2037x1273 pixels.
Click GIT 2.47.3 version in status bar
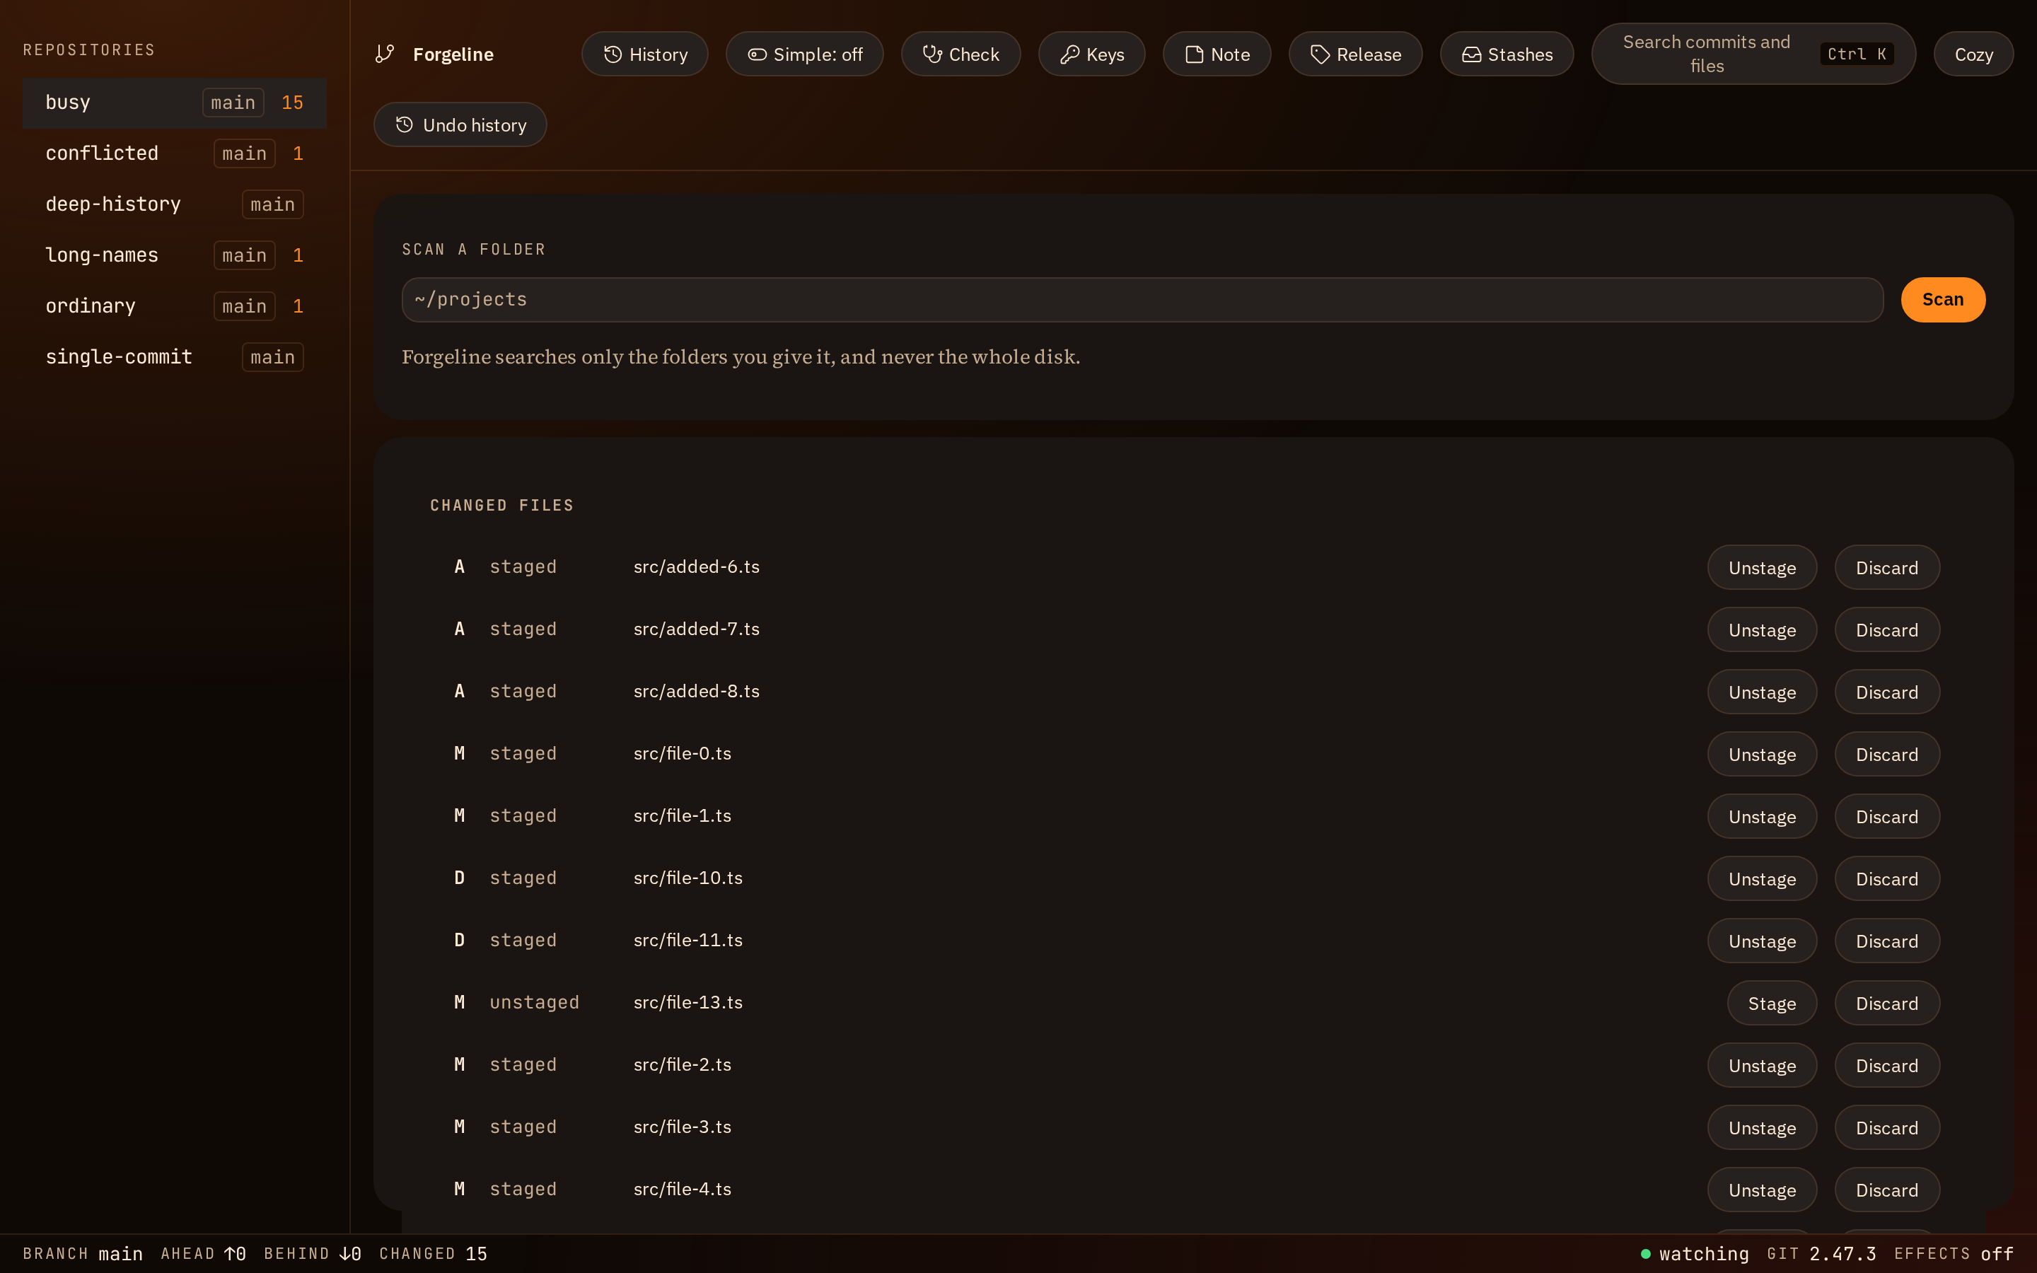point(1821,1254)
